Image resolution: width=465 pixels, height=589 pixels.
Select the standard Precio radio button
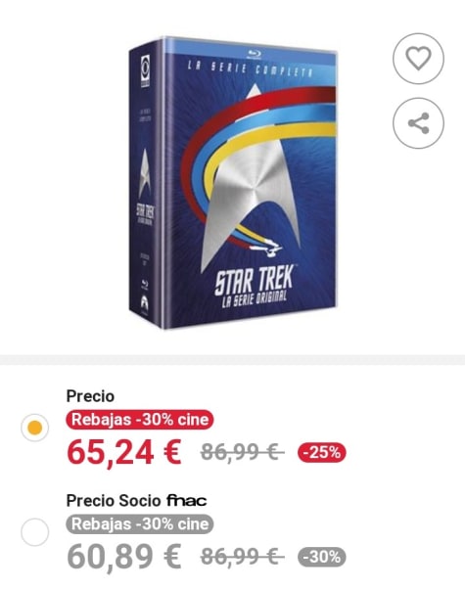click(35, 428)
